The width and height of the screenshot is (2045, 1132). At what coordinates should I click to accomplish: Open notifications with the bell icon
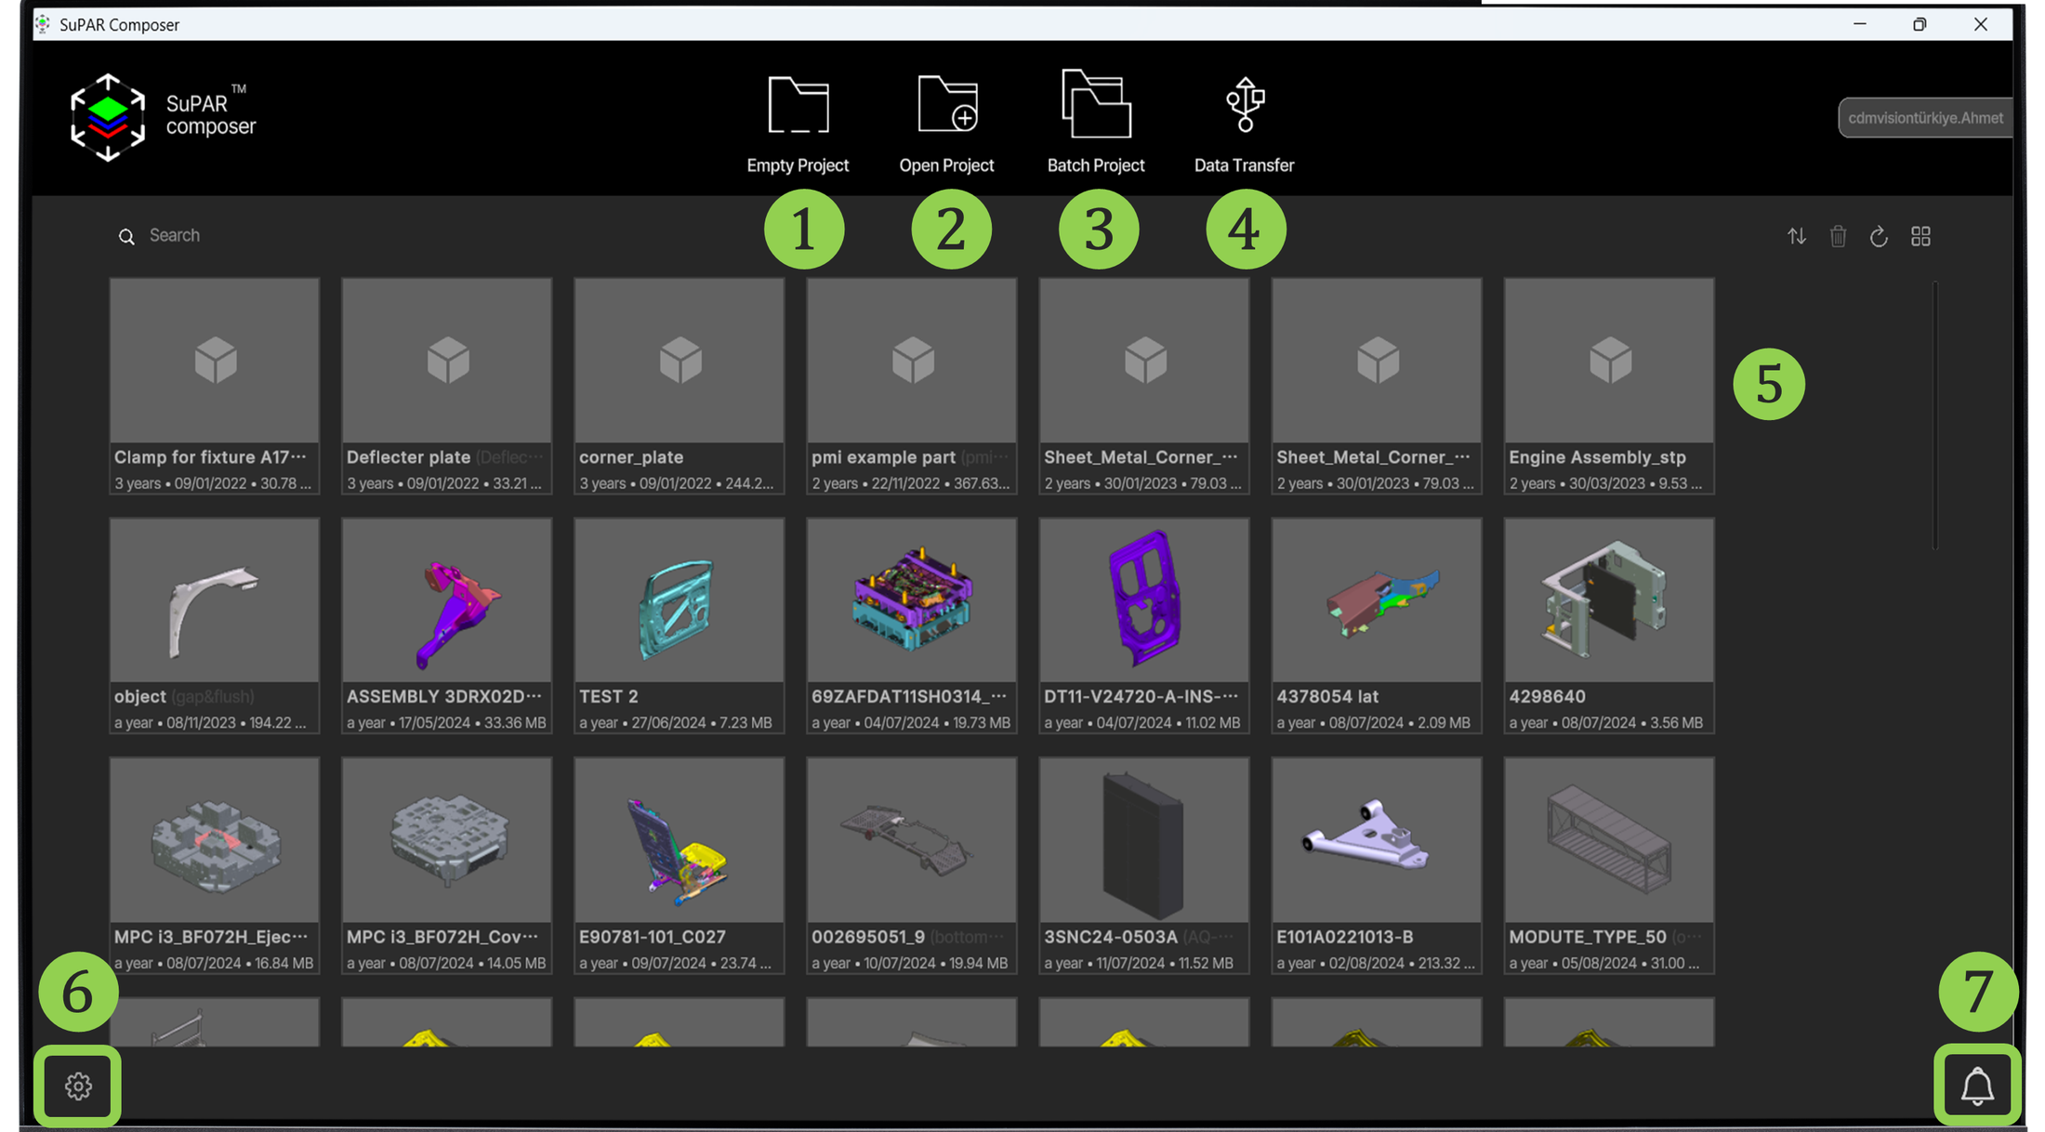tap(1977, 1086)
